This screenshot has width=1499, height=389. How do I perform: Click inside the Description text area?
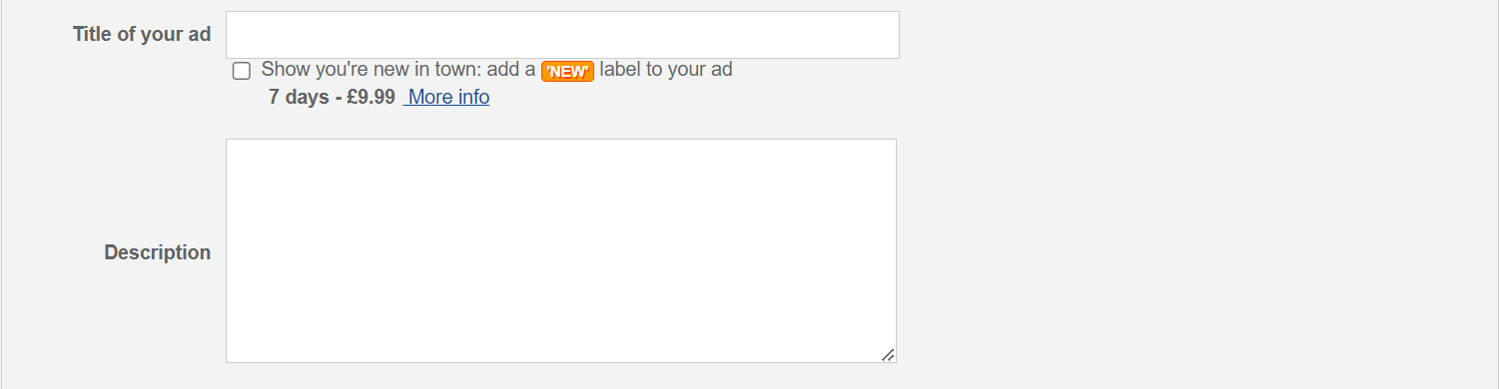[x=561, y=250]
